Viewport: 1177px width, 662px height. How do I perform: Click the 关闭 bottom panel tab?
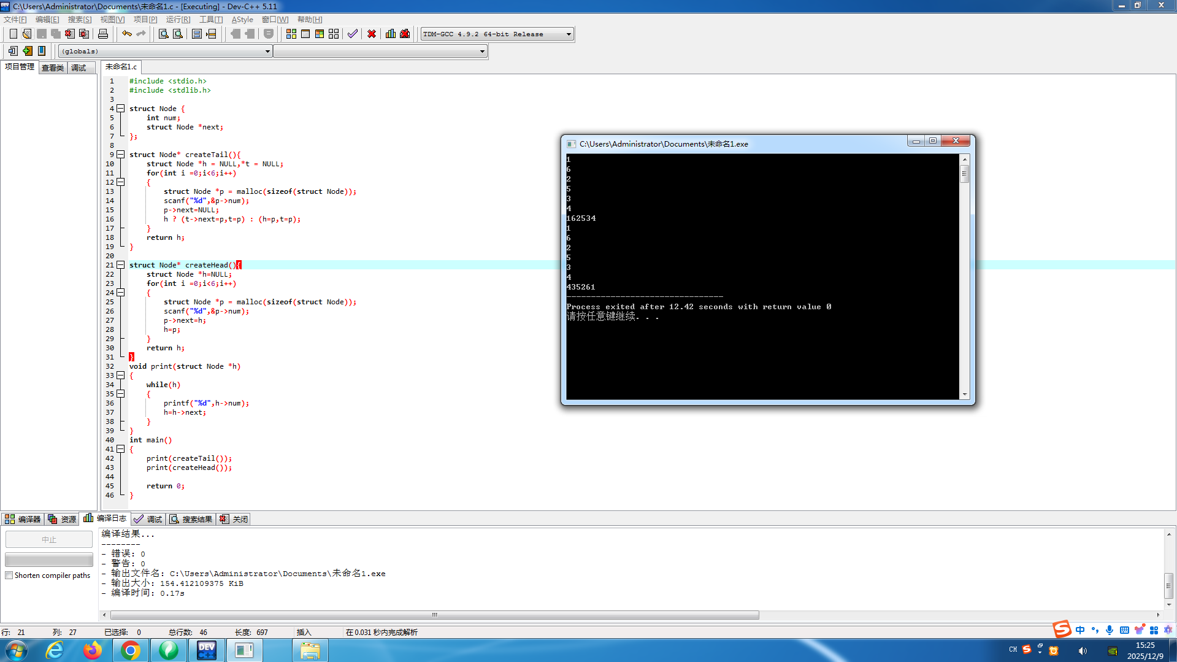(x=234, y=519)
